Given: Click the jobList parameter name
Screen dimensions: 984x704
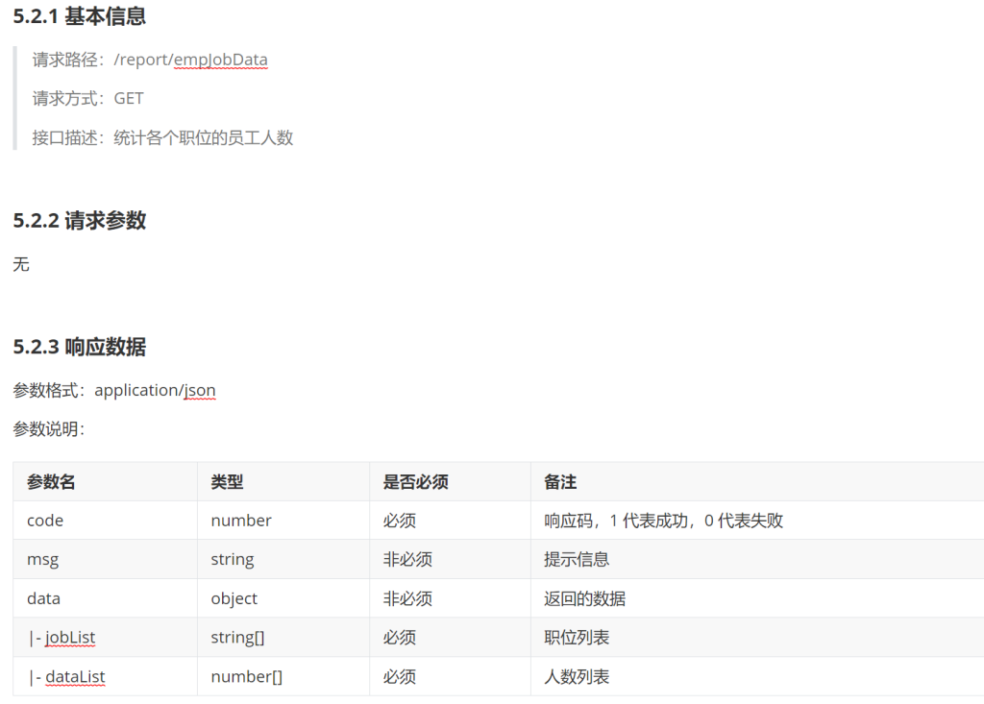Looking at the screenshot, I should click(70, 638).
